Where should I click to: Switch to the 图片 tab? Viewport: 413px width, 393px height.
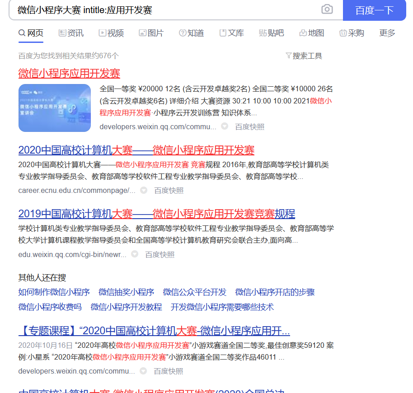(x=151, y=33)
